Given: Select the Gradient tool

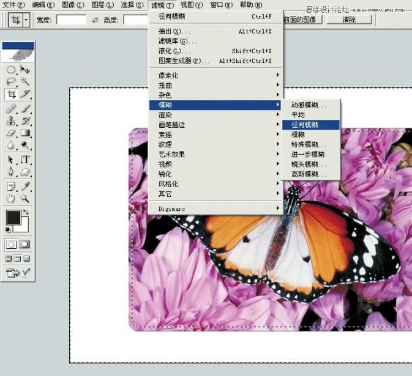Looking at the screenshot, I should tap(25, 133).
